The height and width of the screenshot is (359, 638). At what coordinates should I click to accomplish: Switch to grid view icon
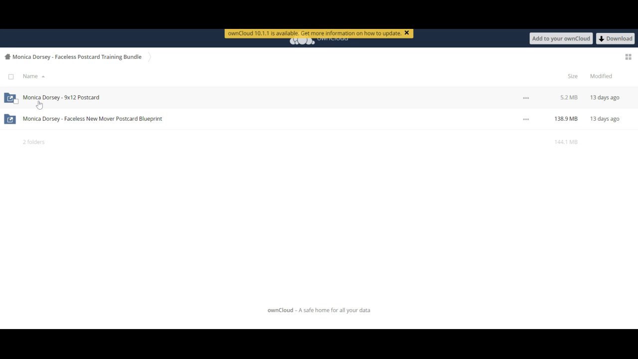(628, 57)
